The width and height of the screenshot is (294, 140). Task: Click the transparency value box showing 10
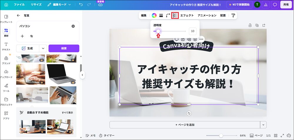pos(193,31)
